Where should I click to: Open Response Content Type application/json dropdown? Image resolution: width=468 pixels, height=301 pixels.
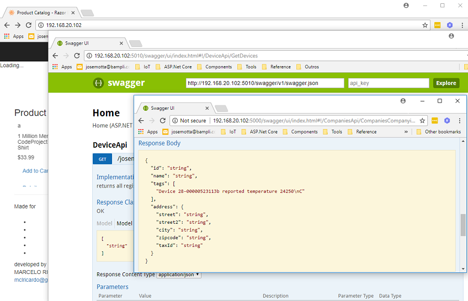(x=179, y=275)
